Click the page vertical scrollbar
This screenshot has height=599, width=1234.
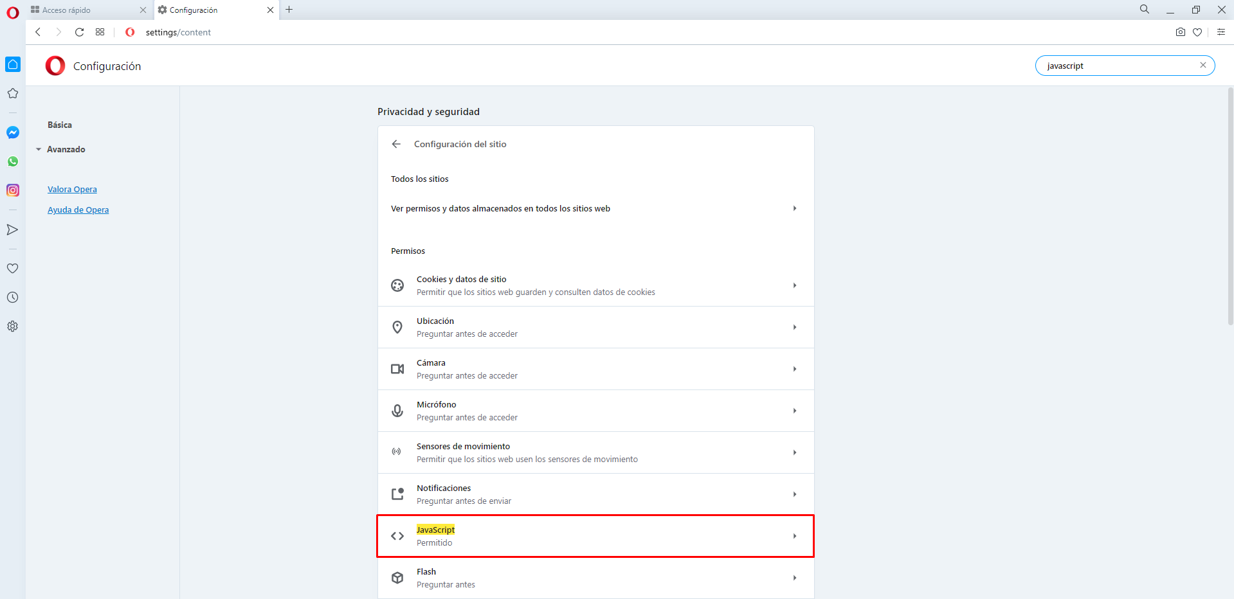1230,206
